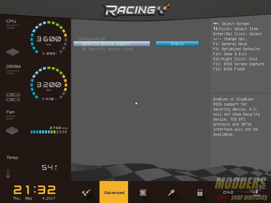
Task: Click the 54 °C temperature reading
Action: [x=49, y=167]
